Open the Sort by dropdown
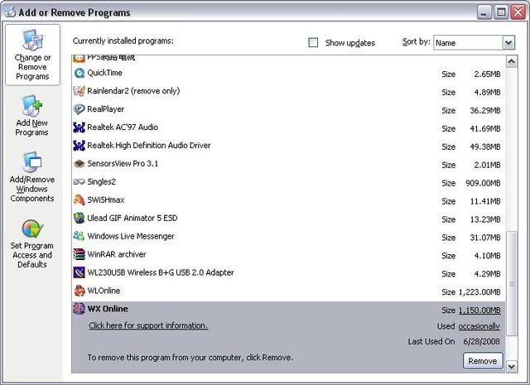Image resolution: width=530 pixels, height=385 pixels. coord(508,43)
